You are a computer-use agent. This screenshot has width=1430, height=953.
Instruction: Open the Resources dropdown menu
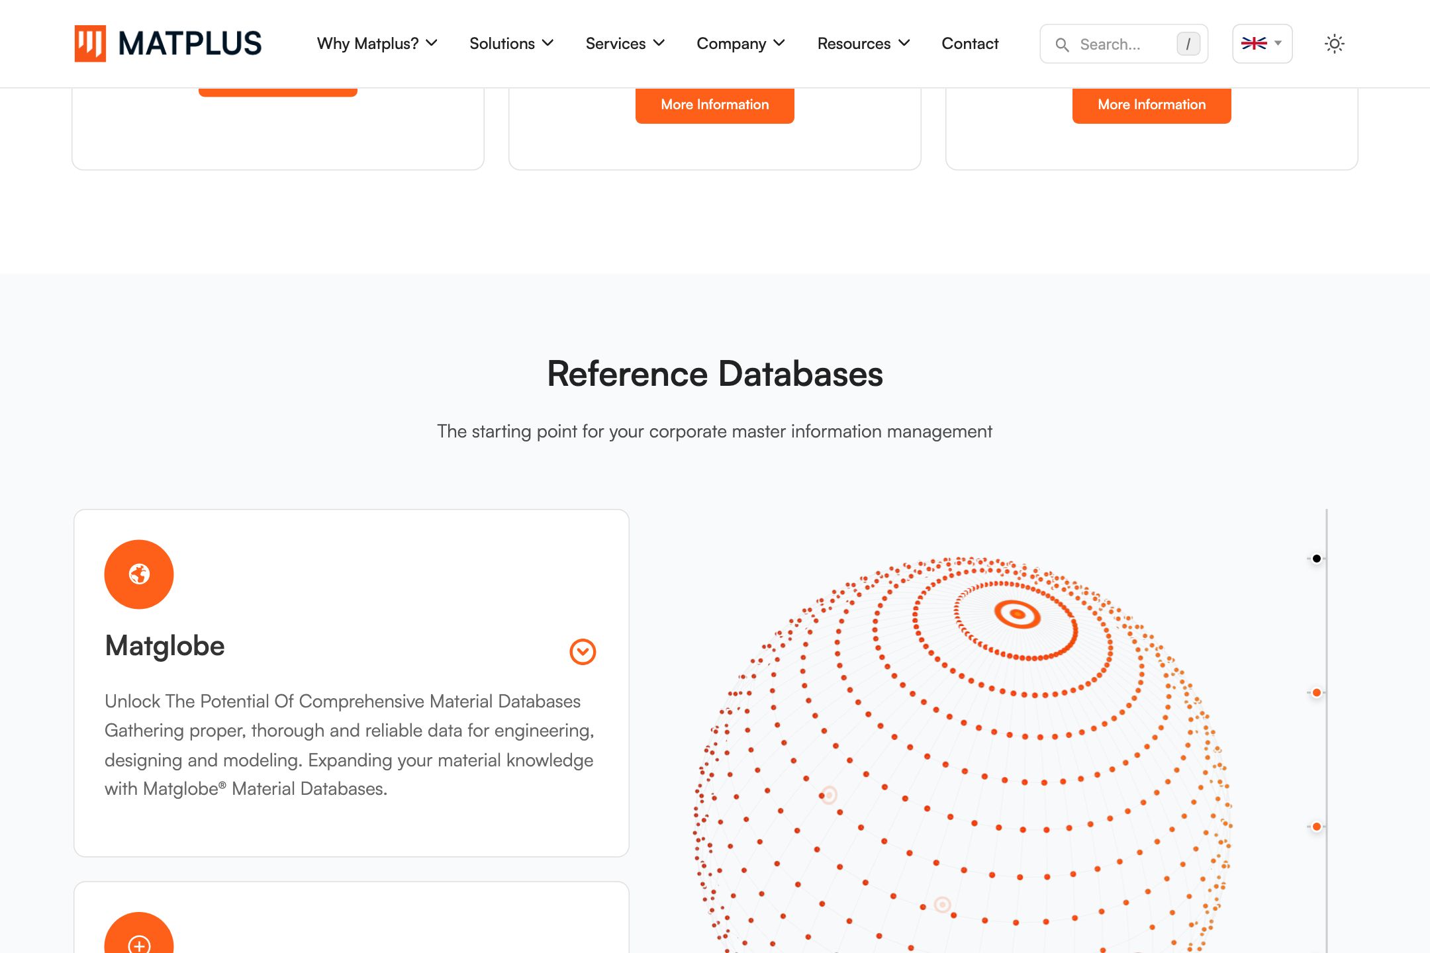coord(864,44)
